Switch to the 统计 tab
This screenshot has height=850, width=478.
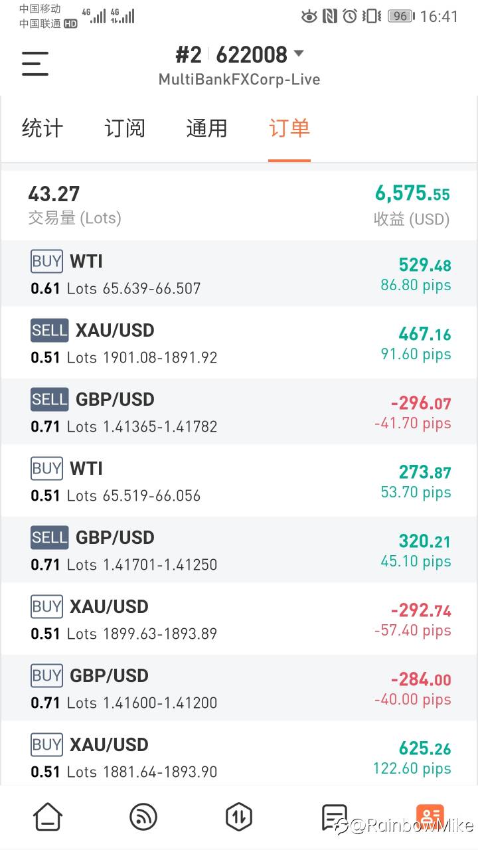[42, 128]
